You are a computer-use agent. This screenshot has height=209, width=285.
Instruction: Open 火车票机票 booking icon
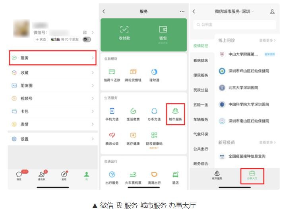(133, 176)
